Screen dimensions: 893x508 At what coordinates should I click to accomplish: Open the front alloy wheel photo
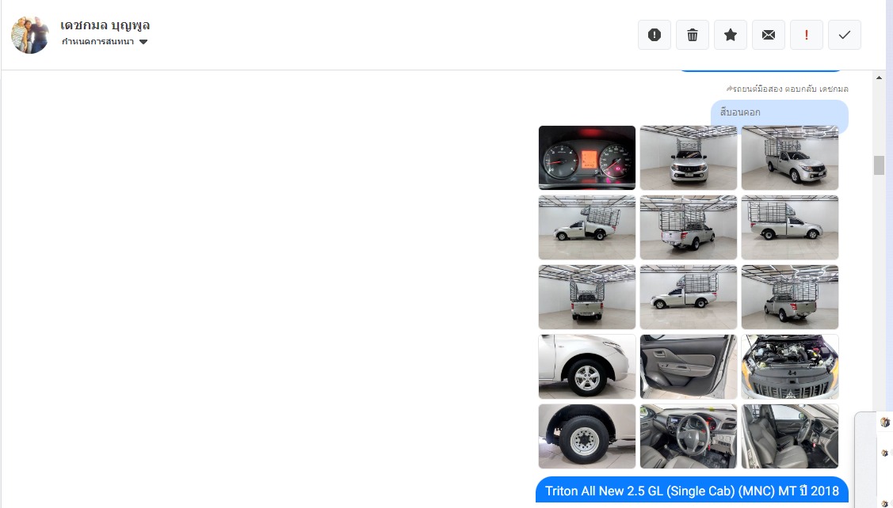click(x=587, y=367)
